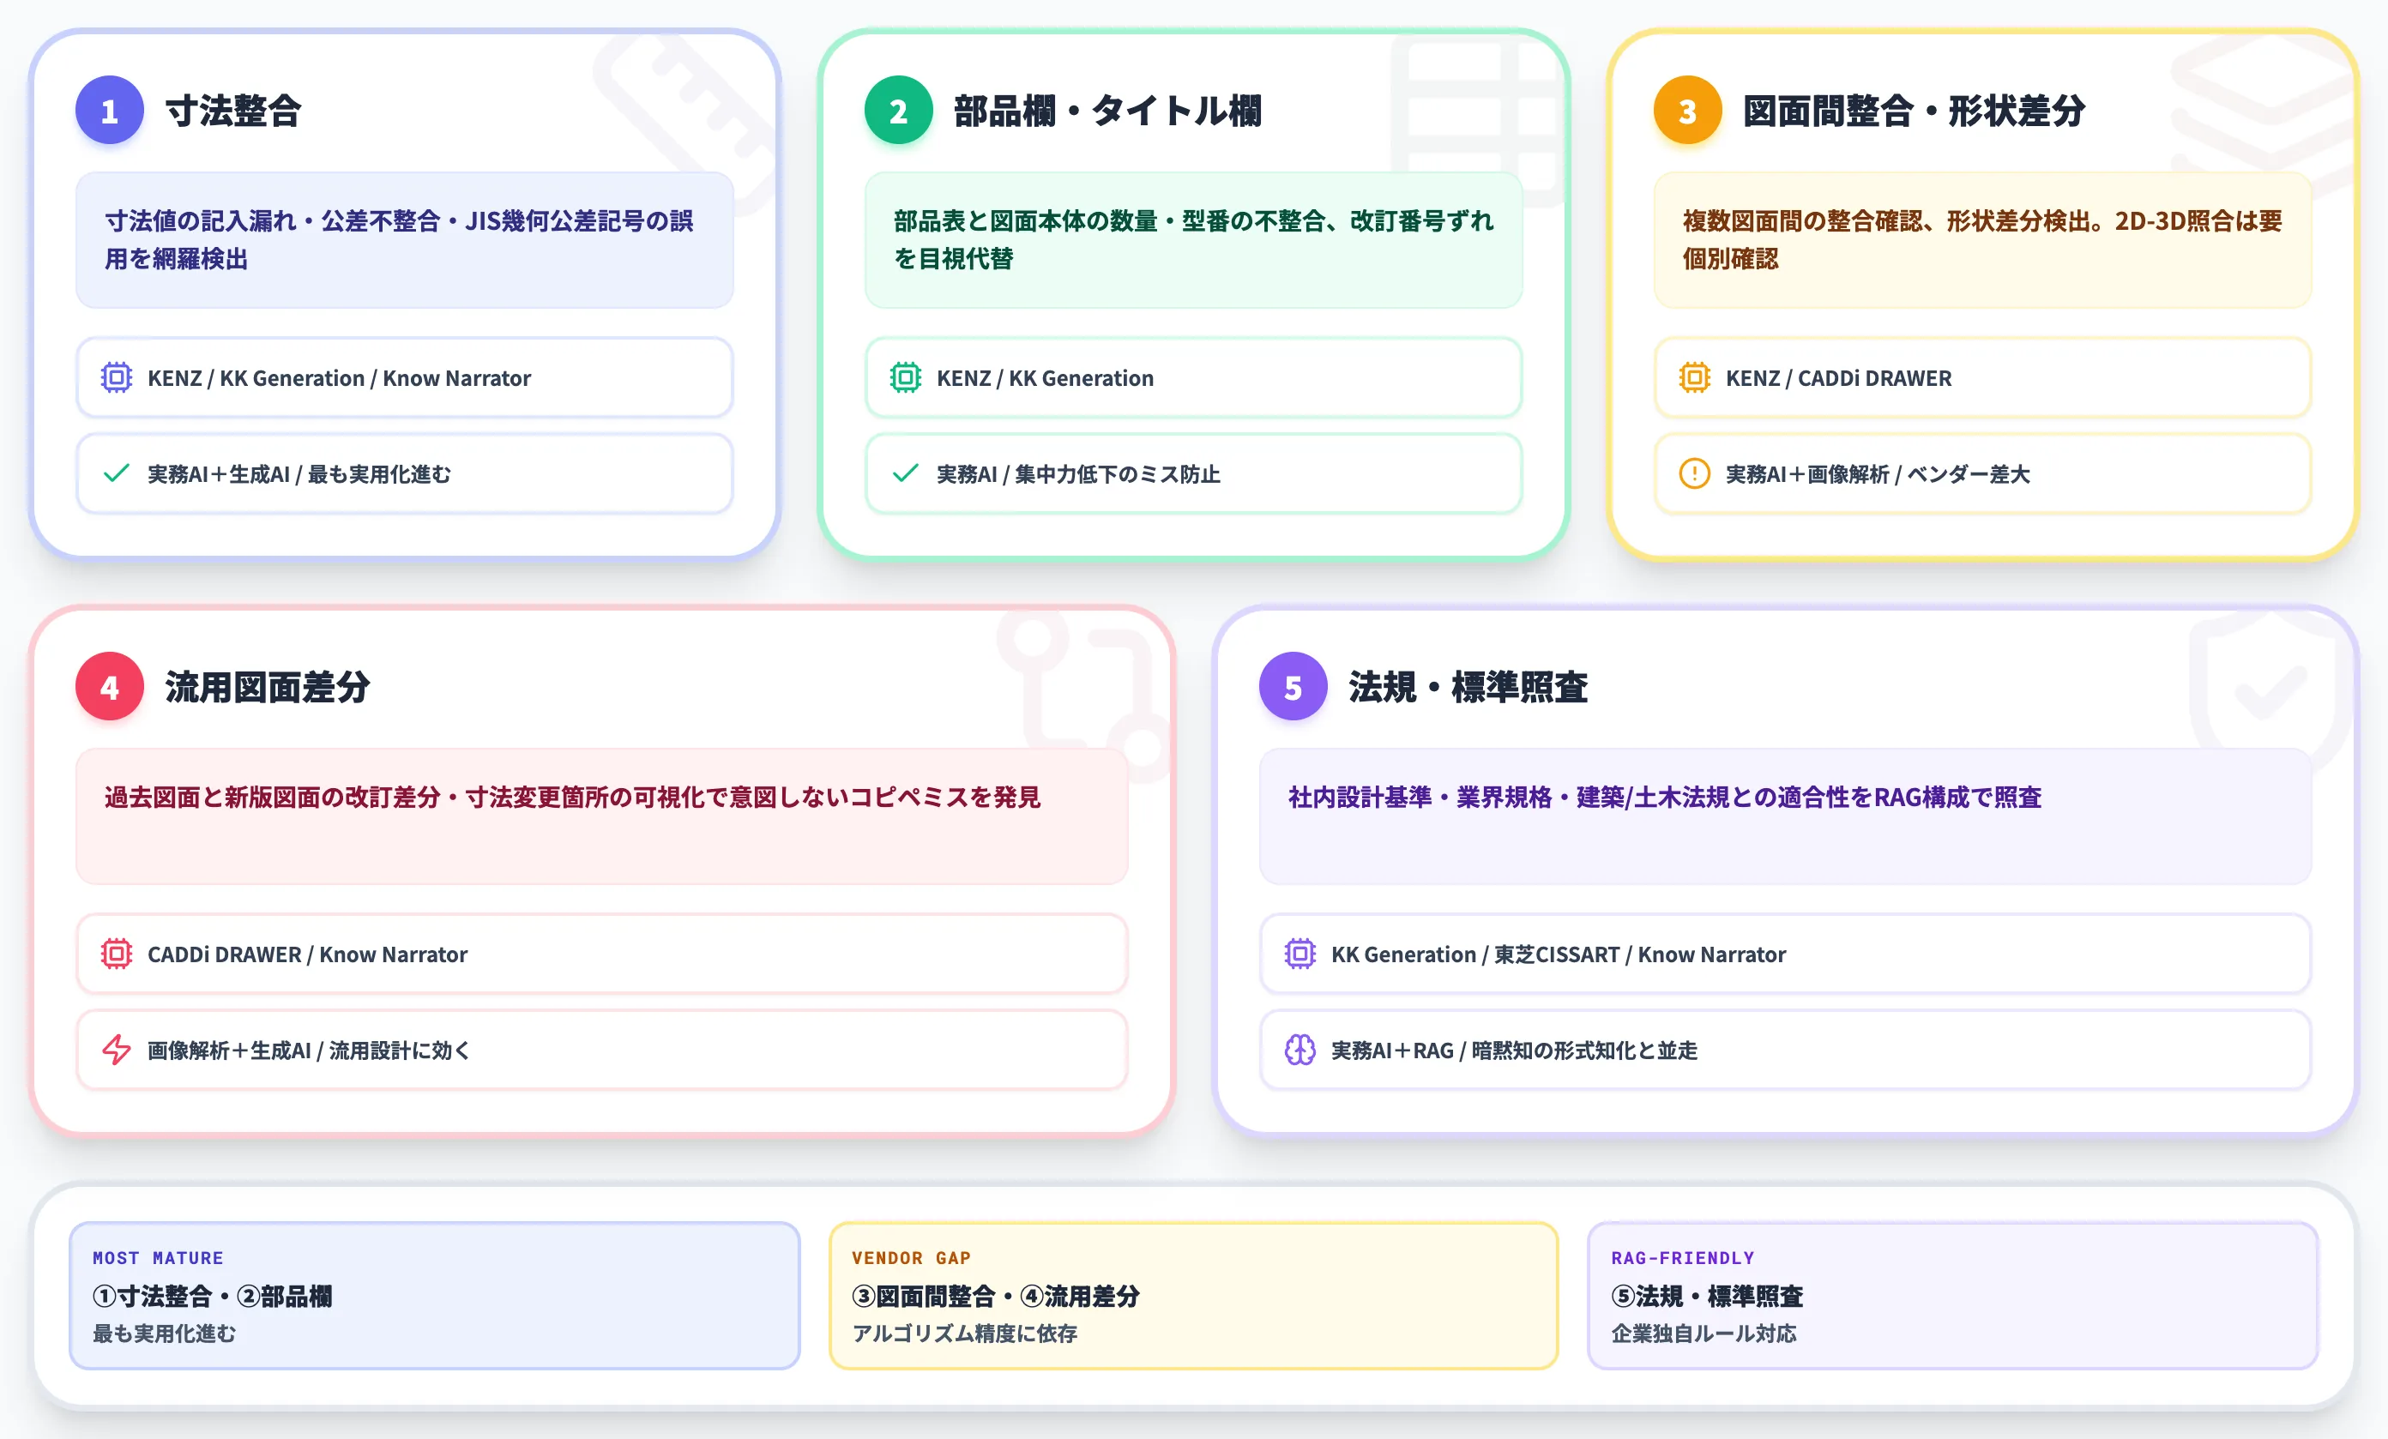Click the KENZ / KK Generation text in card 2
This screenshot has width=2388, height=1439.
(x=1045, y=378)
